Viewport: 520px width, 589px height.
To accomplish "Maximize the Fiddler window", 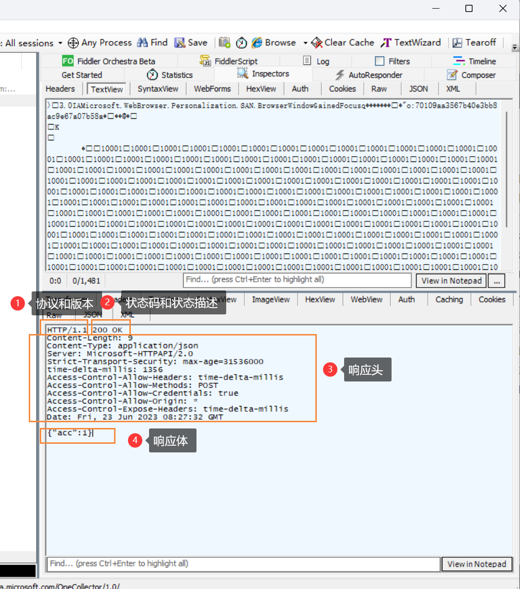I will click(x=469, y=9).
